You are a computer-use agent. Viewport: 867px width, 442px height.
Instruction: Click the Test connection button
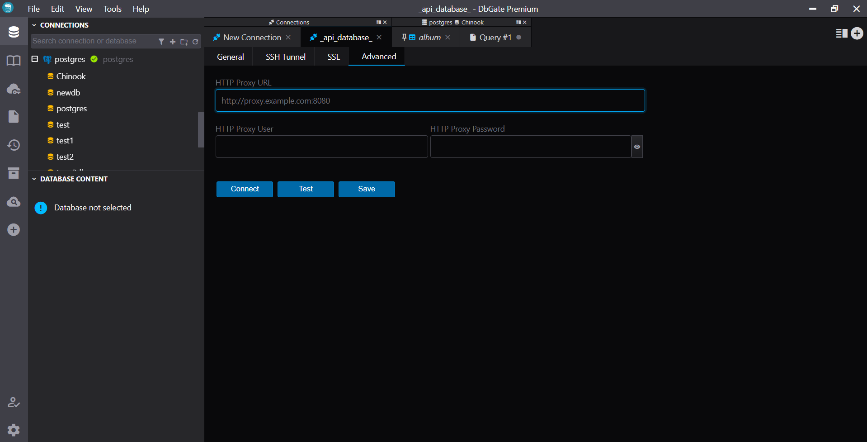point(306,189)
